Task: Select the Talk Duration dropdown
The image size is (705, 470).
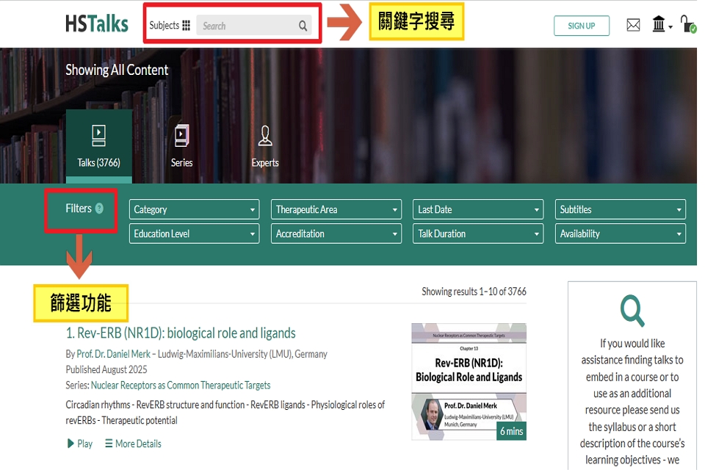Action: [x=478, y=234]
